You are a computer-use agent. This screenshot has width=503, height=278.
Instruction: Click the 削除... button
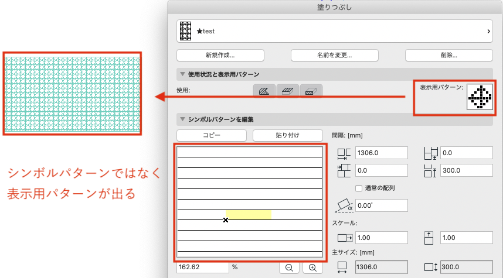[449, 55]
